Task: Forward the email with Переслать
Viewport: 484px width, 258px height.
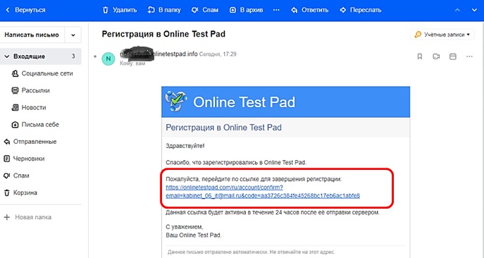Action: click(x=361, y=10)
